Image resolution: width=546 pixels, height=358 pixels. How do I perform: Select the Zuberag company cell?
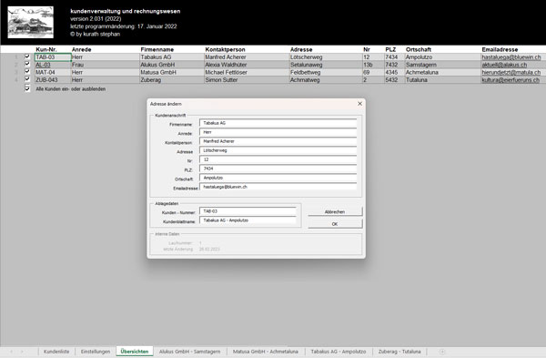pyautogui.click(x=172, y=80)
